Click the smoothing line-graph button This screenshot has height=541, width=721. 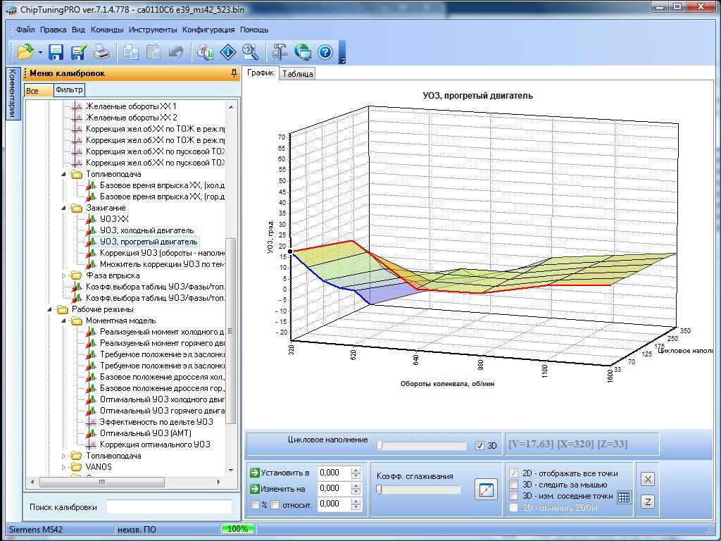coord(485,490)
